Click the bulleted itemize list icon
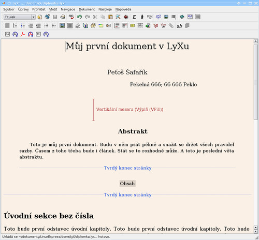 [23, 26]
